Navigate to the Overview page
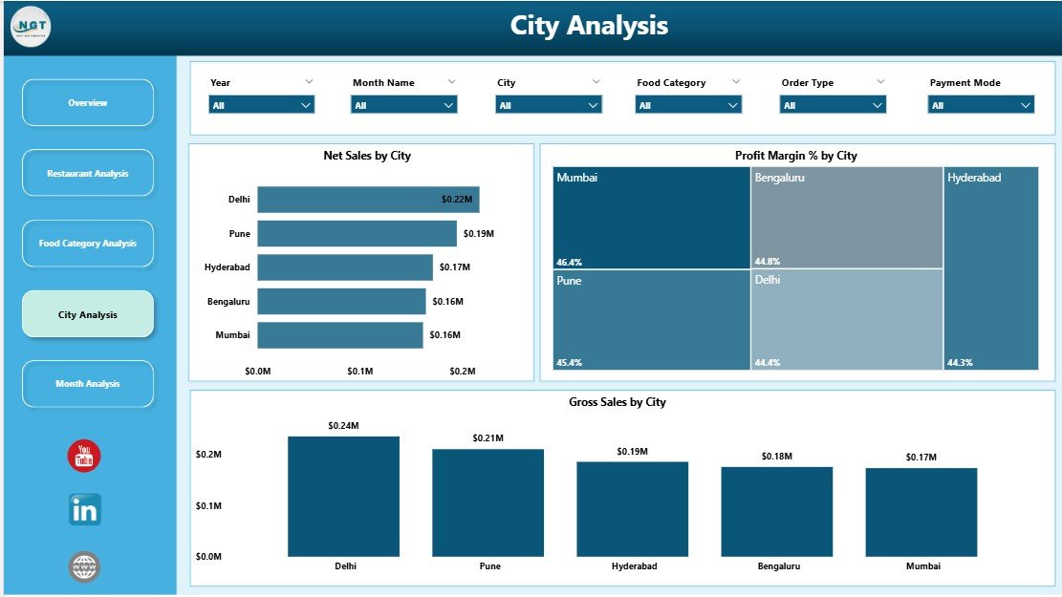This screenshot has height=597, width=1062. pyautogui.click(x=87, y=102)
